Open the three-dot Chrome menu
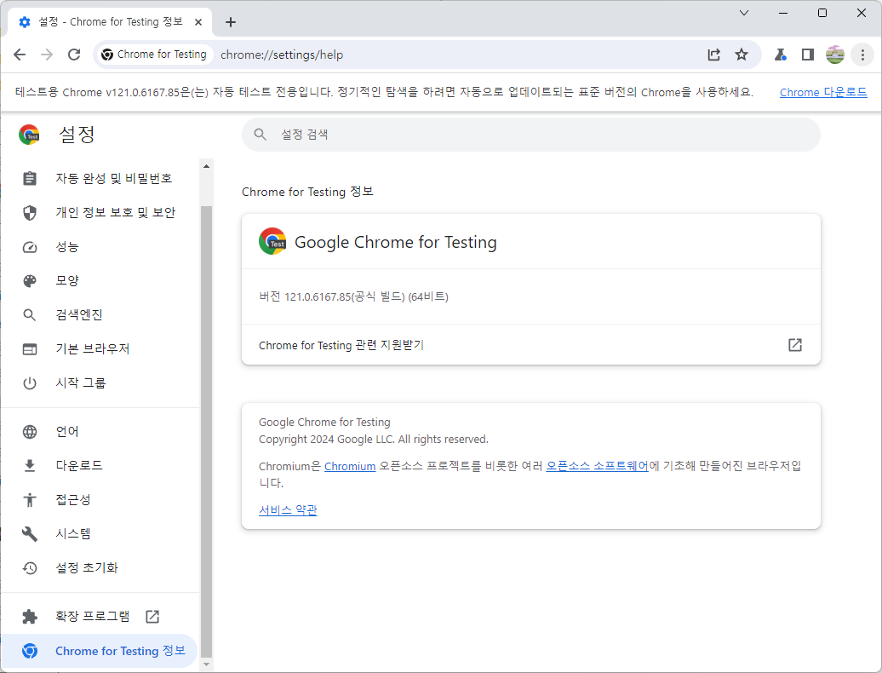This screenshot has width=882, height=673. tap(862, 55)
